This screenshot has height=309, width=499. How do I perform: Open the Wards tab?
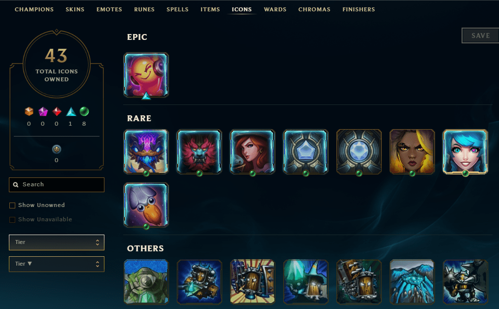[275, 9]
